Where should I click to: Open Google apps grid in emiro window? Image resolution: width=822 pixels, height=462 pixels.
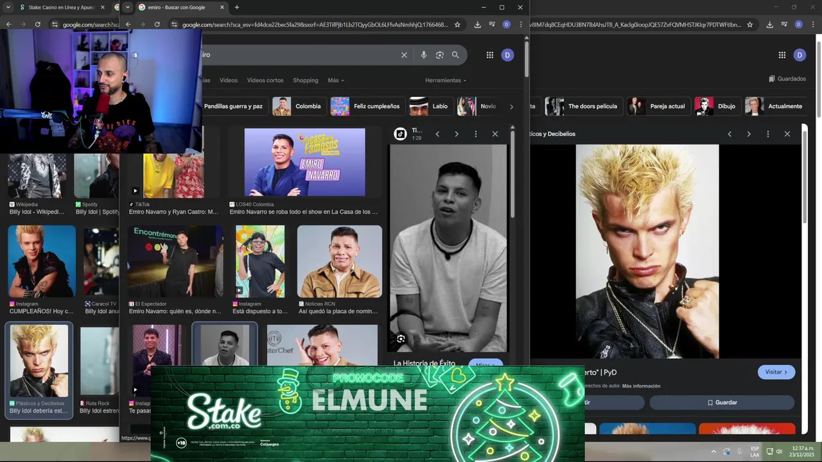(x=490, y=55)
